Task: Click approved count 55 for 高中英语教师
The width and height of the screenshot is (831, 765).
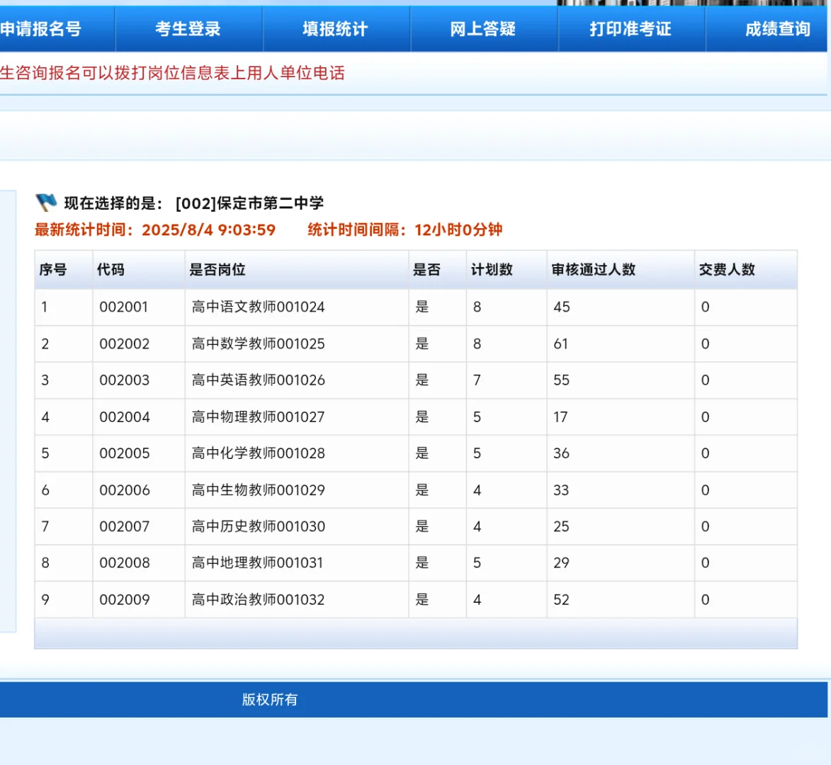Action: 562,380
